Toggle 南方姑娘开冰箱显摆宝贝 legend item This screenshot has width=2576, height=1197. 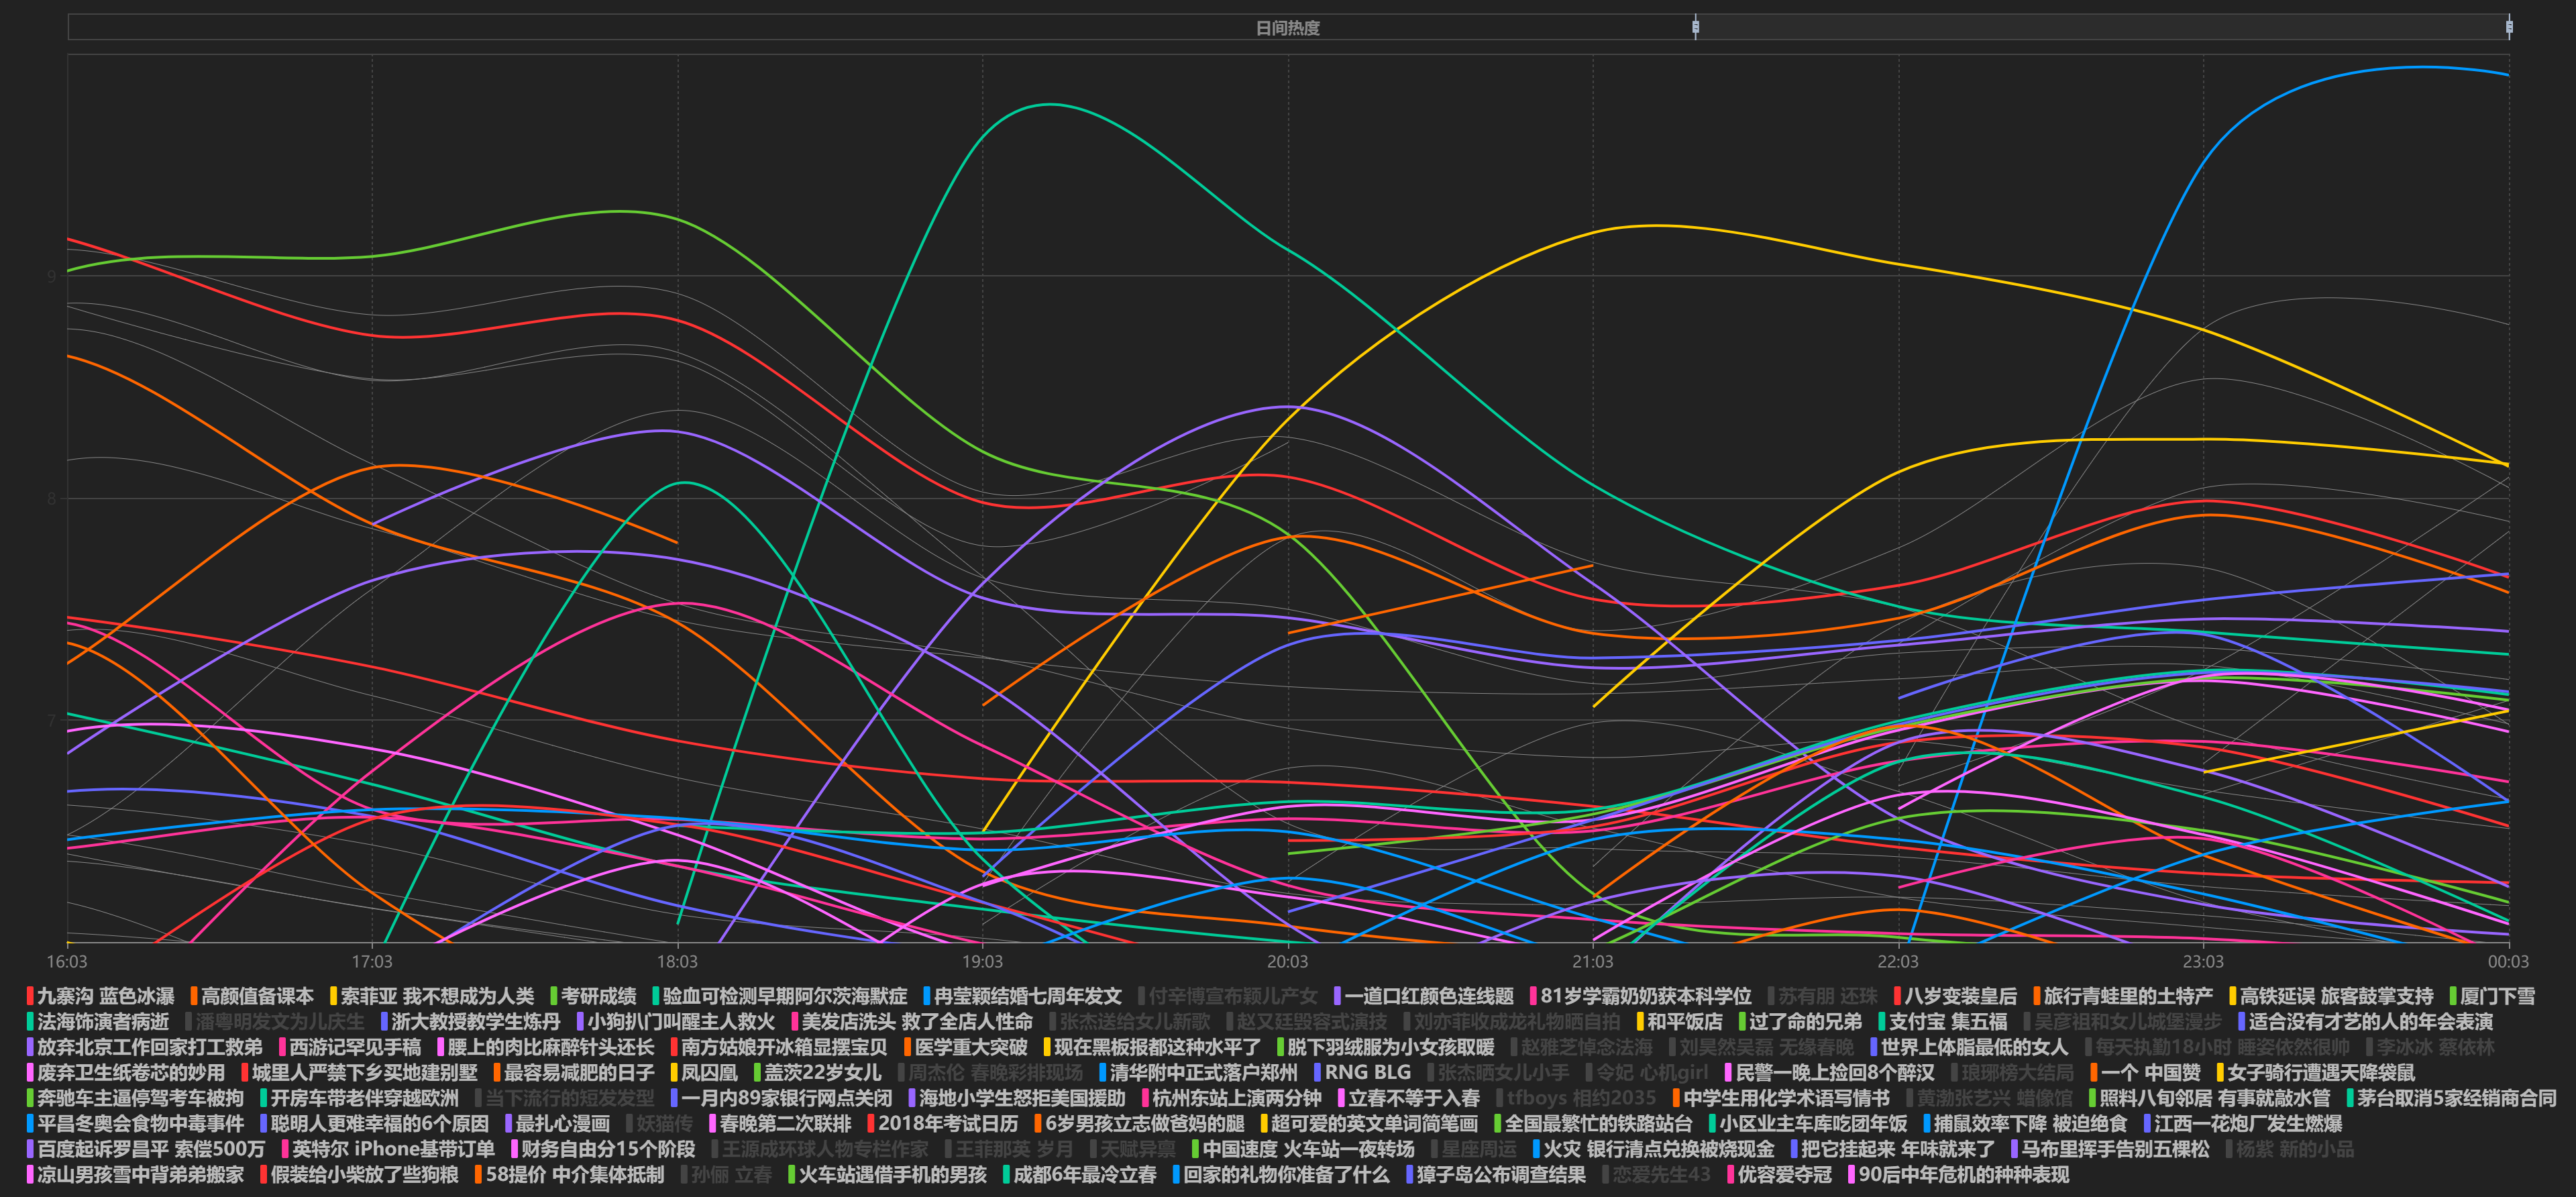click(x=779, y=1047)
